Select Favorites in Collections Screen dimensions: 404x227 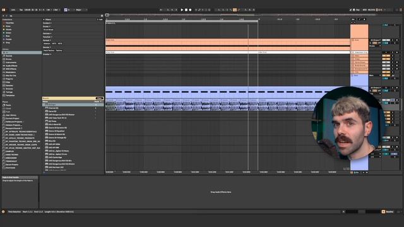tap(10, 23)
